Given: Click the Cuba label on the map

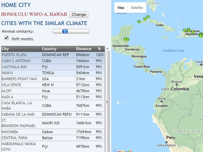Looking at the screenshot, I should [159, 25].
